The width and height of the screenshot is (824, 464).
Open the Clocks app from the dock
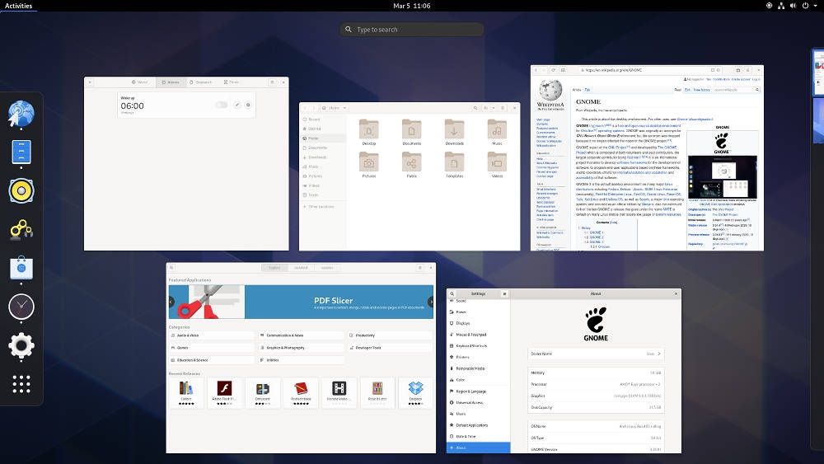(21, 307)
